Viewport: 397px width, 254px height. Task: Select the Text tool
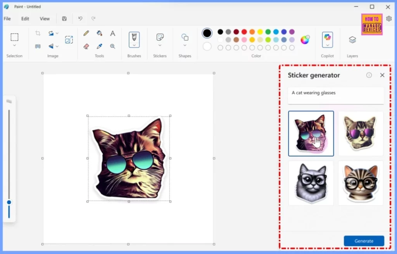[113, 33]
